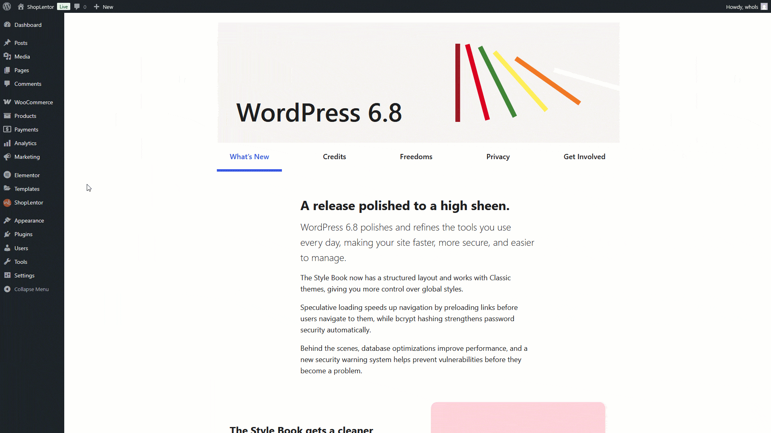Click the ShopLentor site name link
Screen dimensions: 771x433
(41, 7)
